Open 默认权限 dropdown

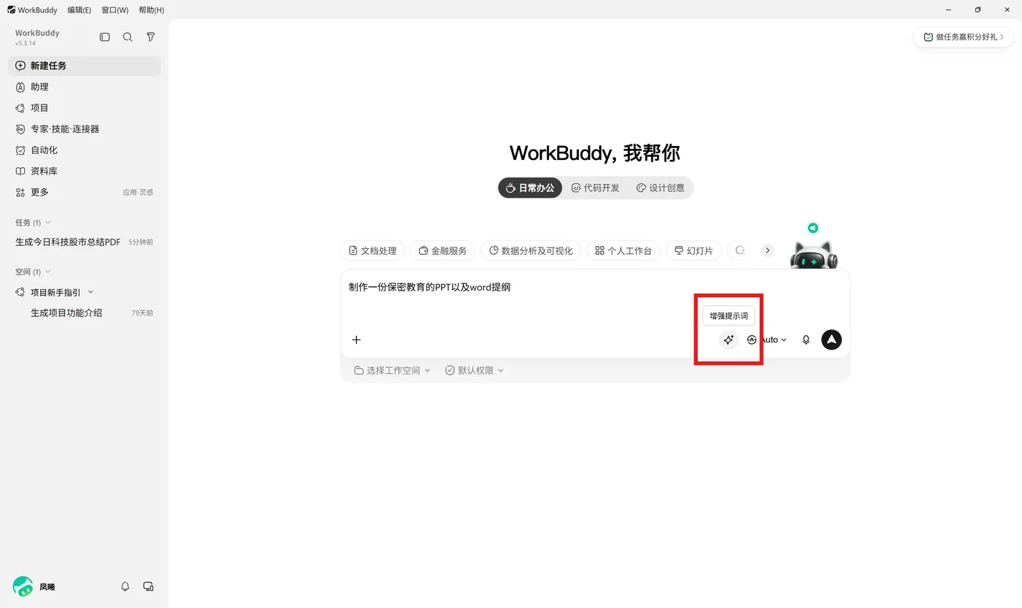coord(474,371)
